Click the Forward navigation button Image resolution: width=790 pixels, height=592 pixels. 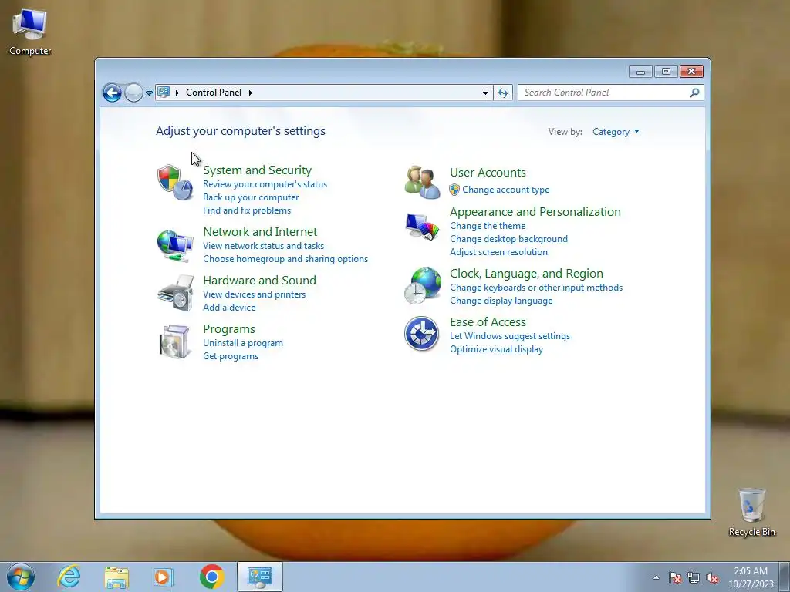click(133, 92)
